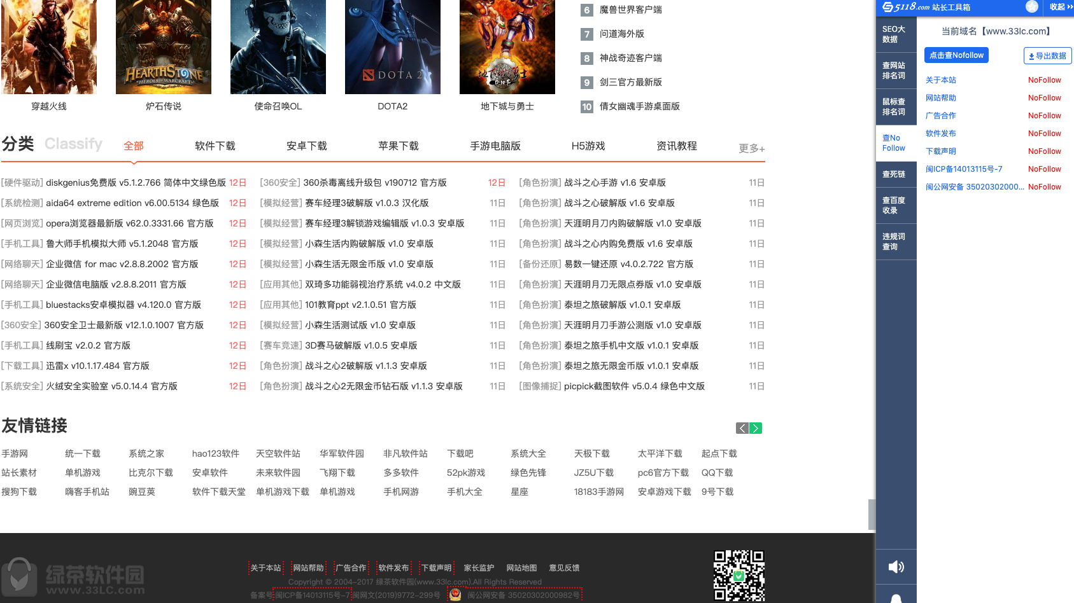The height and width of the screenshot is (603, 1074).
Task: Open 查死链 in sidebar
Action: (x=896, y=174)
